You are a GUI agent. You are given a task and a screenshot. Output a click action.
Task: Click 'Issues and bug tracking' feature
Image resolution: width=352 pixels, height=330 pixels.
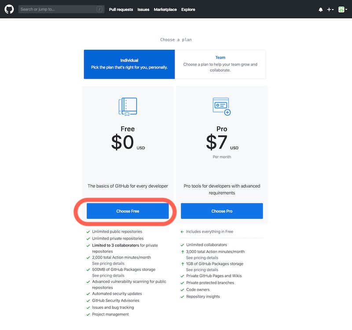point(113,308)
